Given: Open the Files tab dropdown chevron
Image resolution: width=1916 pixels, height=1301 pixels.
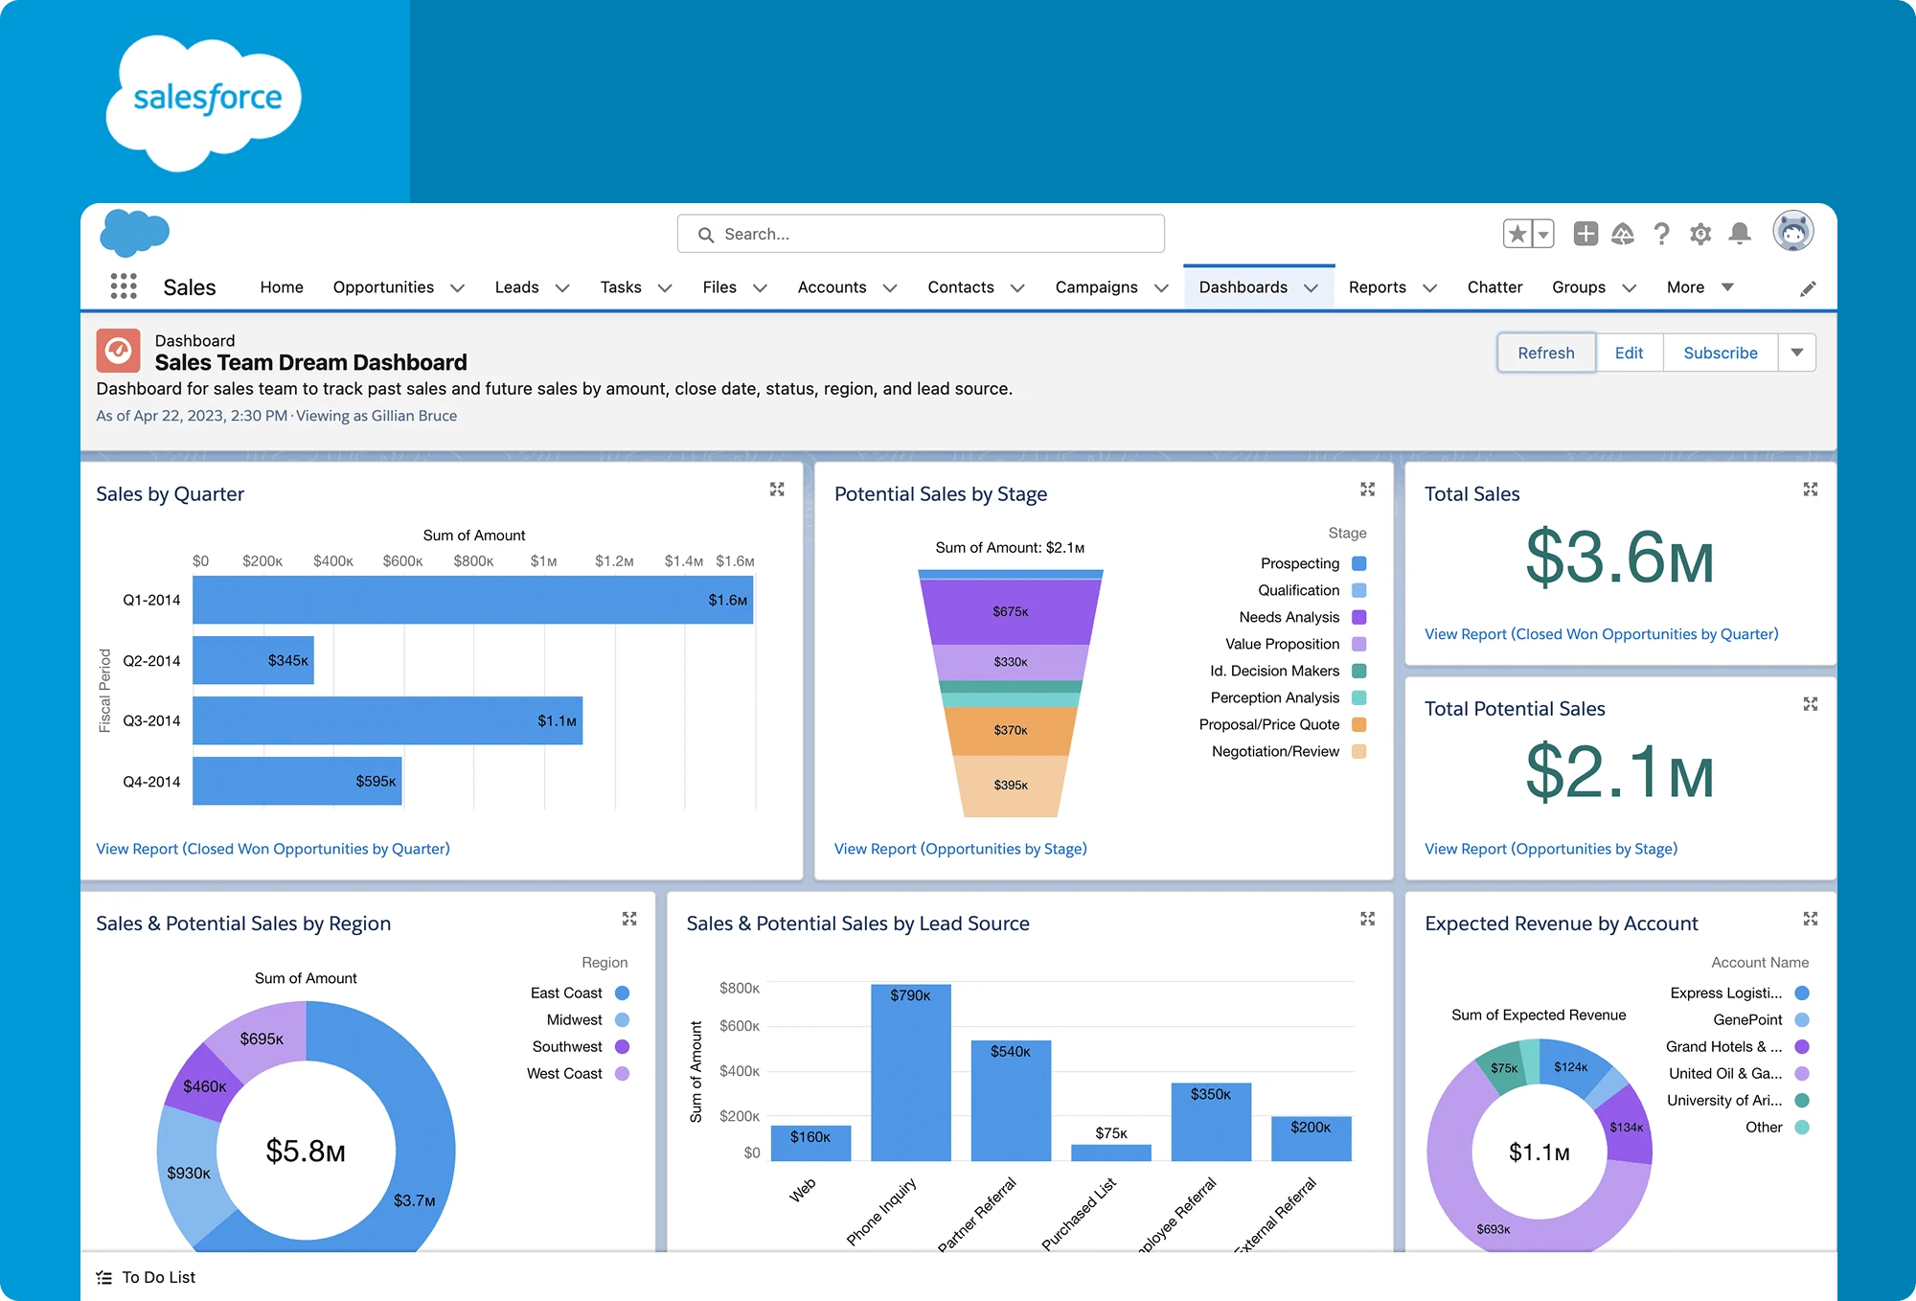Looking at the screenshot, I should pyautogui.click(x=760, y=288).
